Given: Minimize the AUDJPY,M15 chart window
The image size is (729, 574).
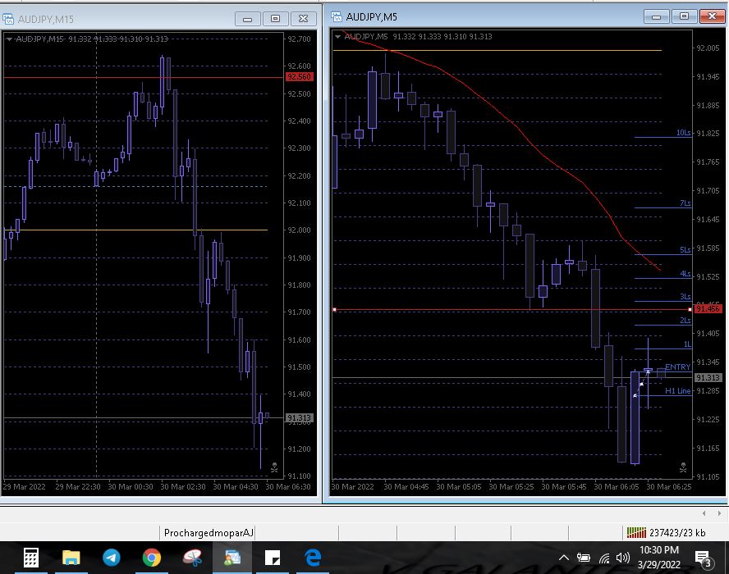Looking at the screenshot, I should (x=247, y=19).
